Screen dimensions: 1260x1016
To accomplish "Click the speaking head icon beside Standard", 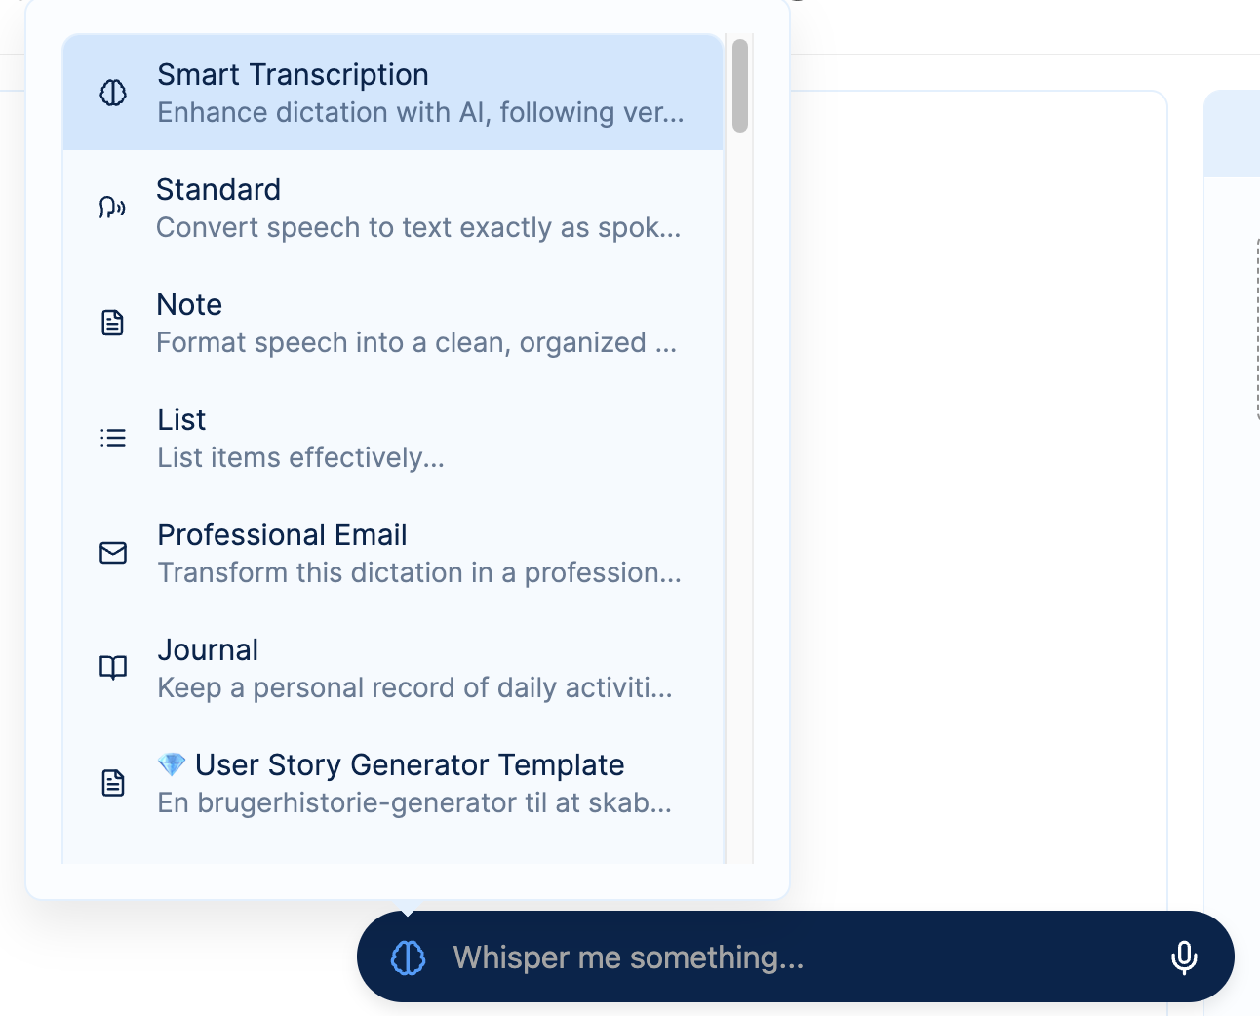I will pos(112,207).
